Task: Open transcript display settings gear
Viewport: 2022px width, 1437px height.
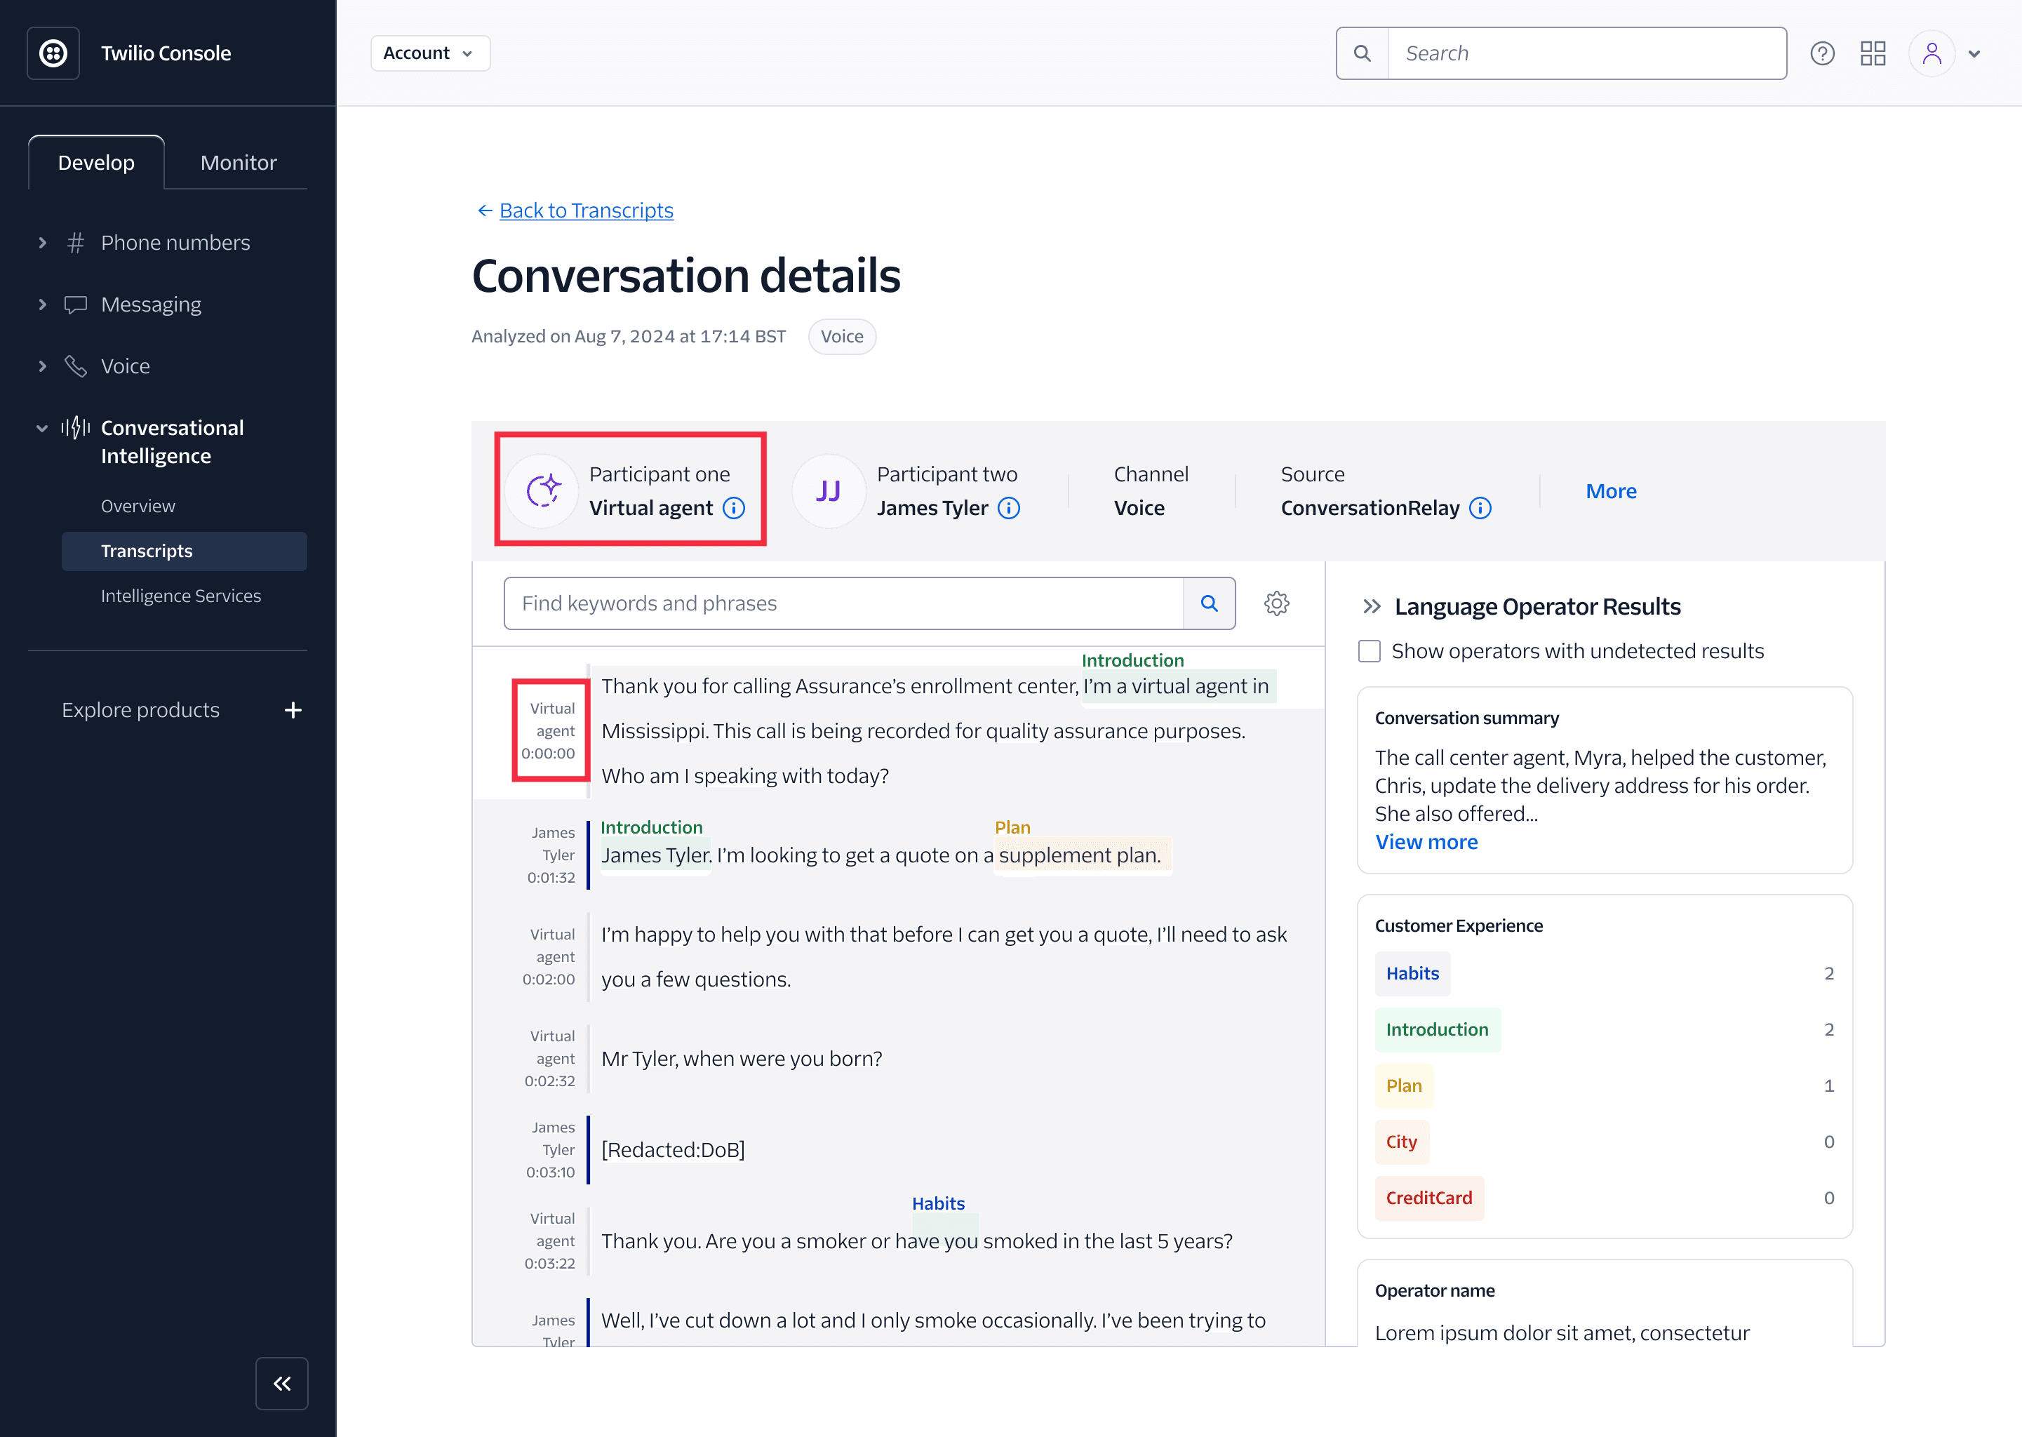Action: (1276, 603)
